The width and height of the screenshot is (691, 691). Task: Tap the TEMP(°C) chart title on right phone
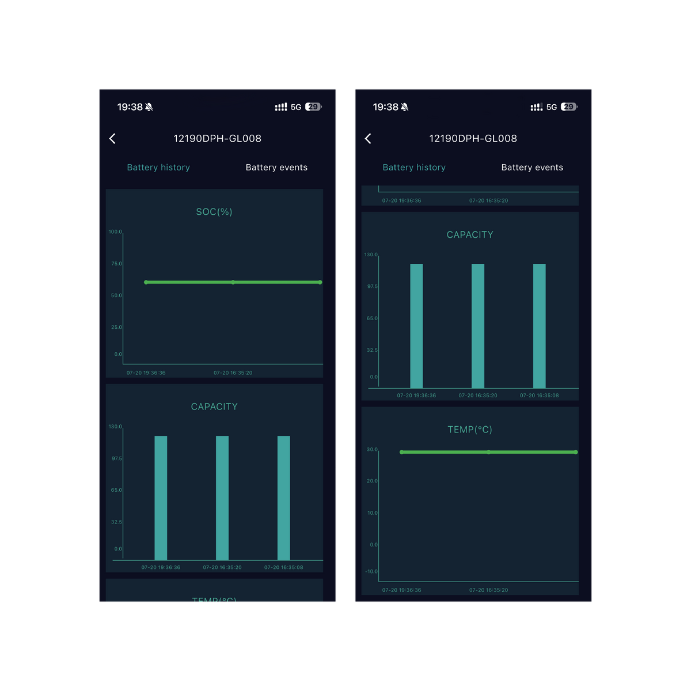470,430
